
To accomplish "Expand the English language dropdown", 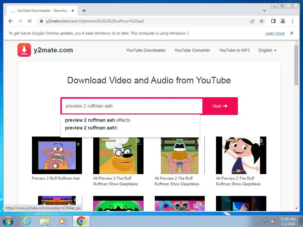I will click(267, 50).
